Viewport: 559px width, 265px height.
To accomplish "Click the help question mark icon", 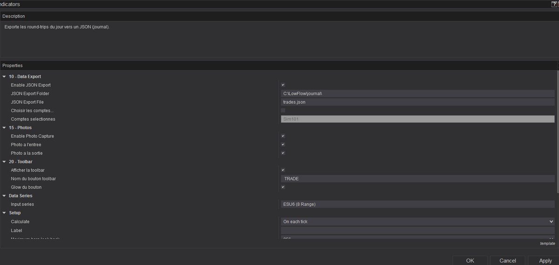I will [x=554, y=4].
